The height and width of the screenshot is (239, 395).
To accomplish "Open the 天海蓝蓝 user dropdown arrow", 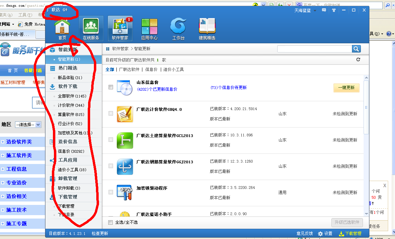I will coord(315,11).
